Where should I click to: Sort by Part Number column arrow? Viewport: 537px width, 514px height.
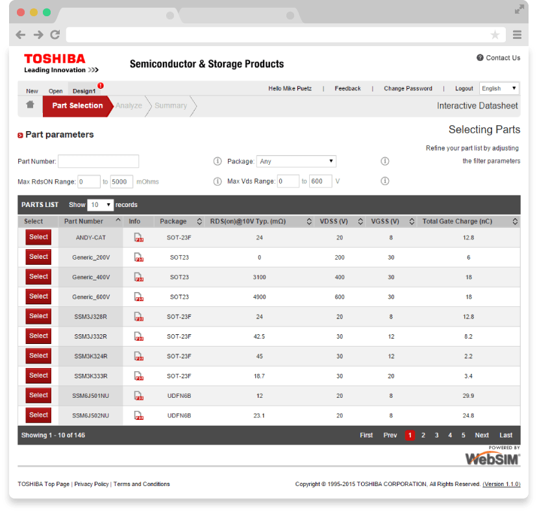pos(118,220)
